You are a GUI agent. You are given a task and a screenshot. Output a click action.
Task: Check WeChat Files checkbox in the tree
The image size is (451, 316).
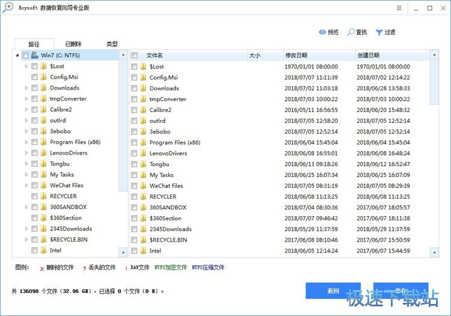point(34,185)
